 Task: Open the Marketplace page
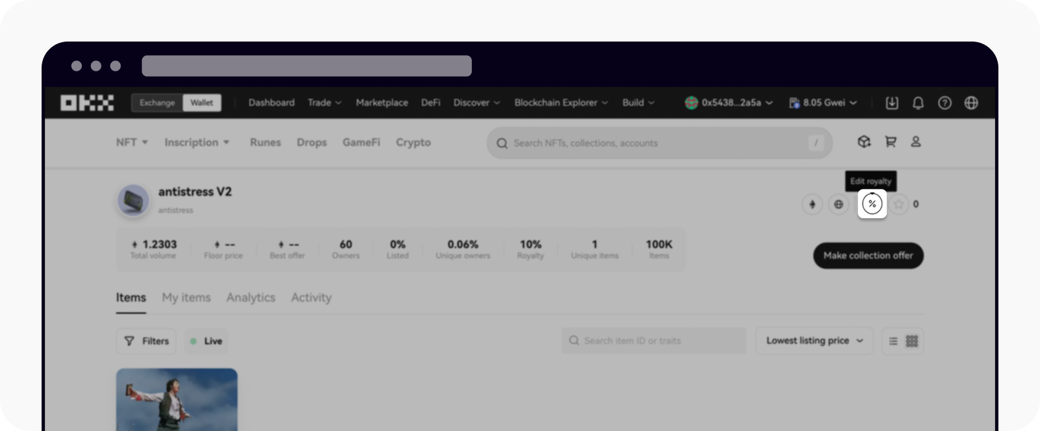pyautogui.click(x=382, y=103)
